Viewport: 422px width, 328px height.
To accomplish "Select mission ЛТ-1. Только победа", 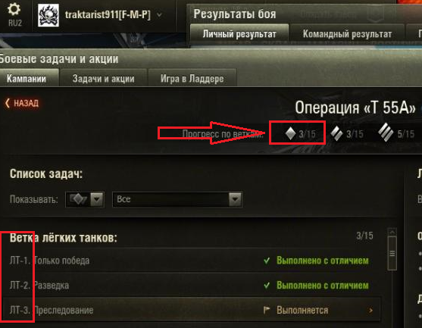I will click(x=189, y=261).
